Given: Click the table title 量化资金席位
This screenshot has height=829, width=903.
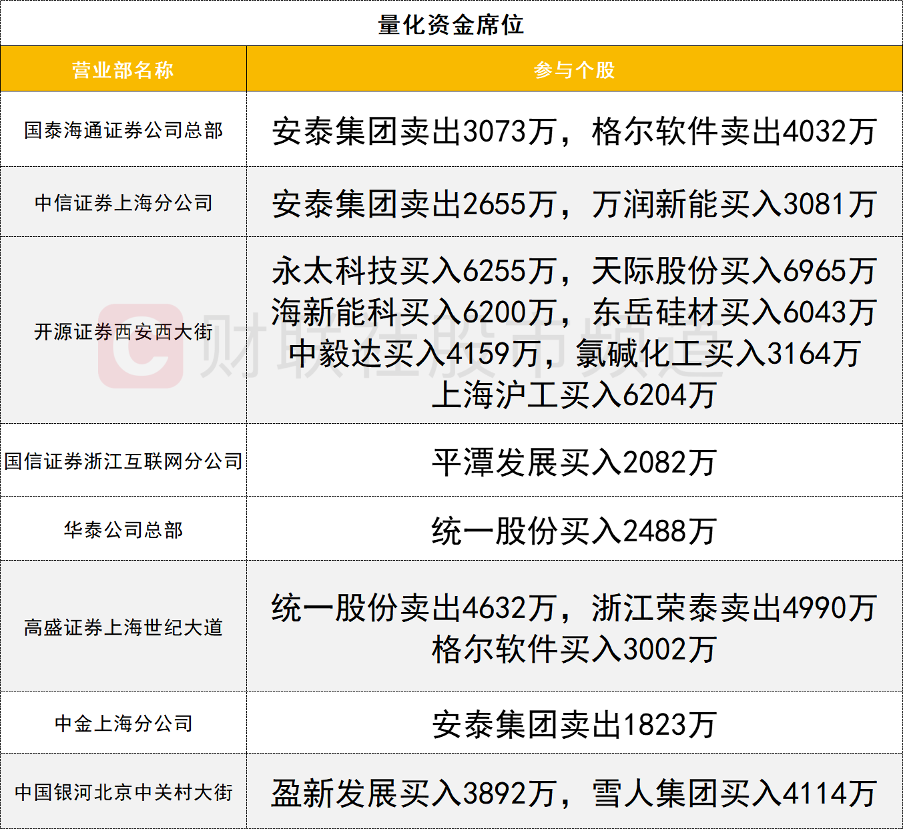Looking at the screenshot, I should point(451,25).
